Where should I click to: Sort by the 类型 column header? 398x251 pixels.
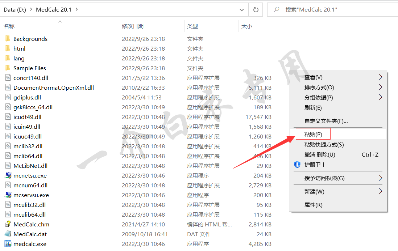coord(192,26)
